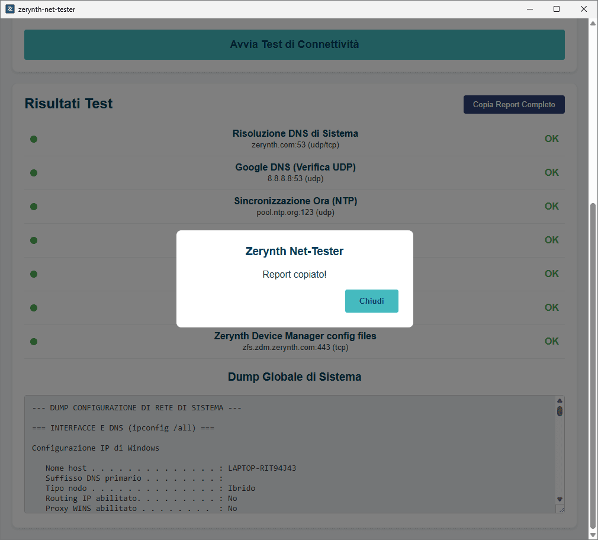Click Avvia Test di Connettività button
The image size is (598, 540).
coord(294,44)
